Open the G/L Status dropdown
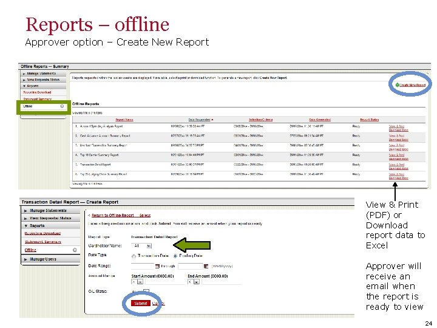 coord(141,292)
